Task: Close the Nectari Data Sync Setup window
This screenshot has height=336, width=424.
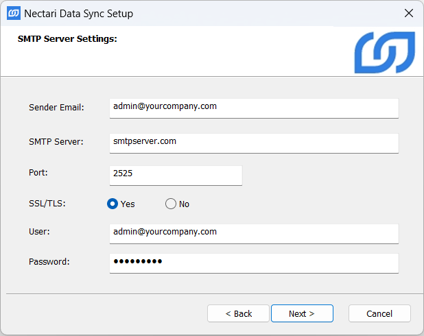Action: tap(409, 13)
